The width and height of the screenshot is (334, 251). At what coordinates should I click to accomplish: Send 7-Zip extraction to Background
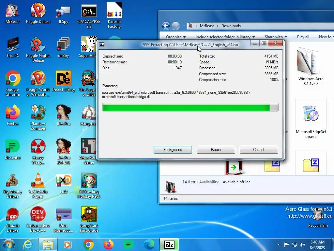(x=173, y=150)
